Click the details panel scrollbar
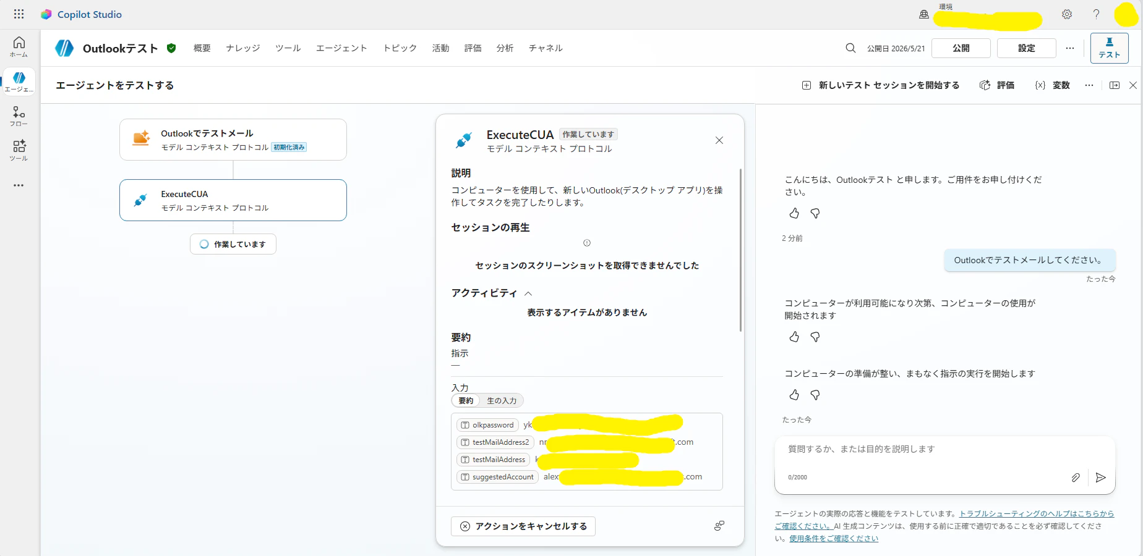Image resolution: width=1143 pixels, height=556 pixels. tap(740, 250)
